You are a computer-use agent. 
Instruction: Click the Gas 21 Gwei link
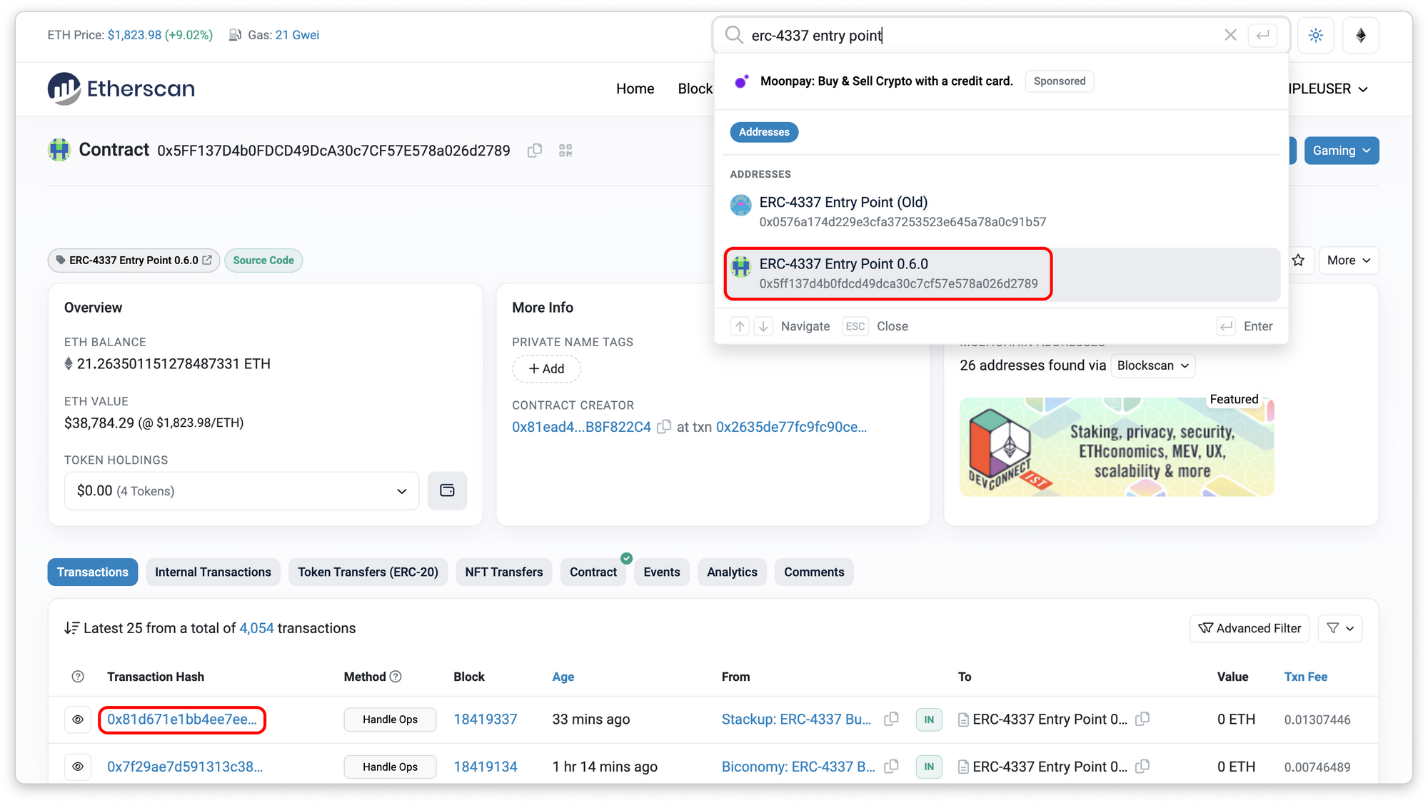pos(297,35)
